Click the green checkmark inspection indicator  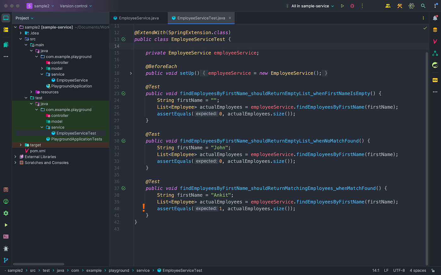(425, 28)
